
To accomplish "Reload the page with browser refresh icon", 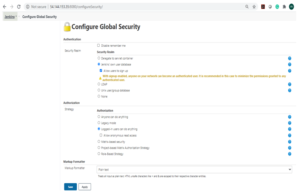I will point(19,7).
